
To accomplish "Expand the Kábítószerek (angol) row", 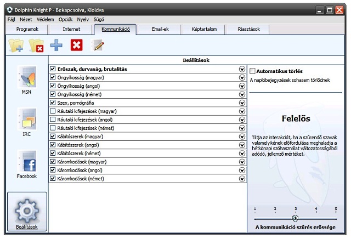I will point(242,145).
